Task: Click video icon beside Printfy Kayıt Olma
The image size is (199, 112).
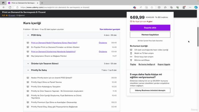Action: (28, 82)
